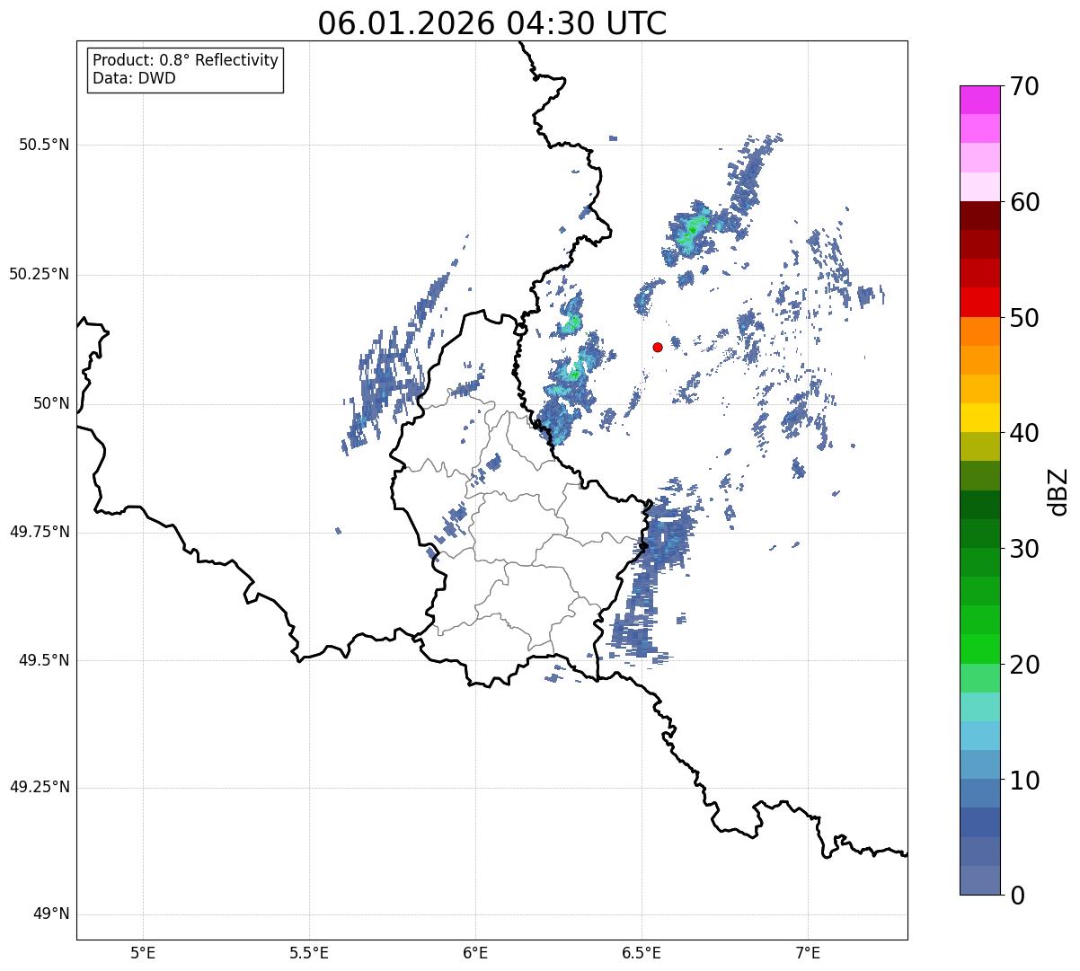Click the 7°E longitude label
Screen dimensions: 1080x971
click(x=808, y=952)
